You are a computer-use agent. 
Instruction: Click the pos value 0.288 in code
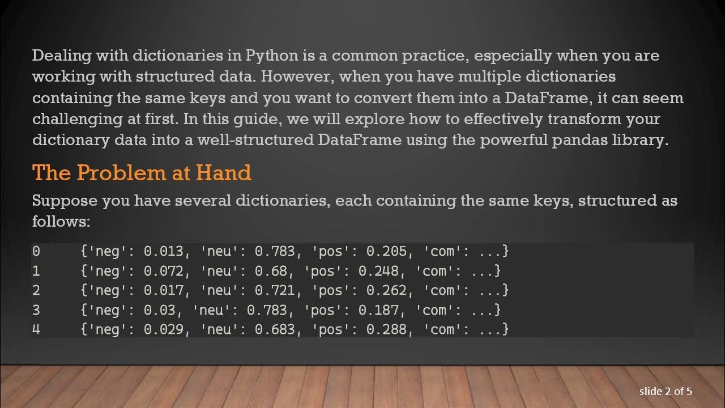(386, 329)
